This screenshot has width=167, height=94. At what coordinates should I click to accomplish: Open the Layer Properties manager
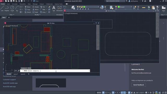click(73, 8)
